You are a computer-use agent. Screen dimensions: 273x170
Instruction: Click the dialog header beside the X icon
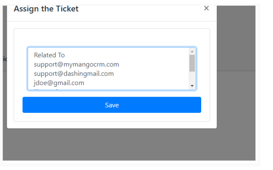[141, 9]
